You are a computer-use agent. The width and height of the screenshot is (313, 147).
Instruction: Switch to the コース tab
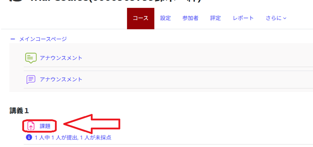[x=141, y=18]
